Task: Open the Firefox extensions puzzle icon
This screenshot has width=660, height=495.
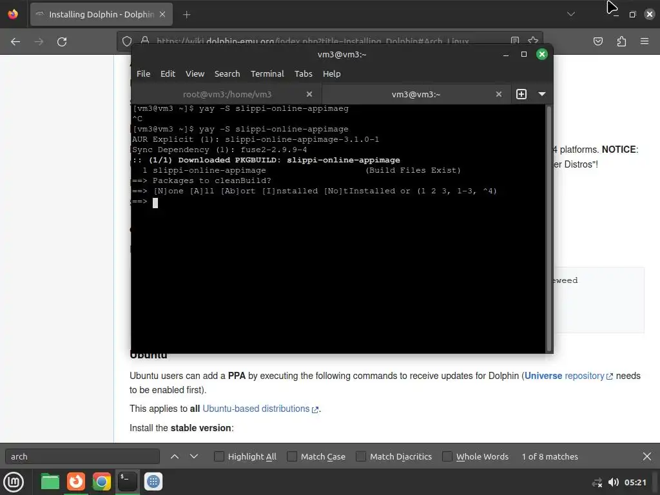Action: pyautogui.click(x=621, y=41)
